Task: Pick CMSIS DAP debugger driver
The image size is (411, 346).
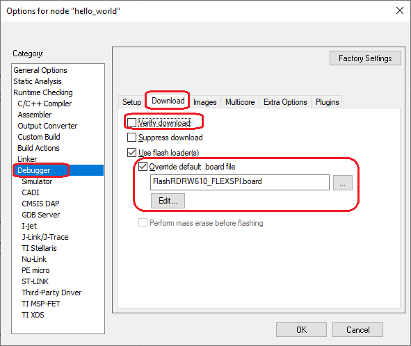Action: 40,204
